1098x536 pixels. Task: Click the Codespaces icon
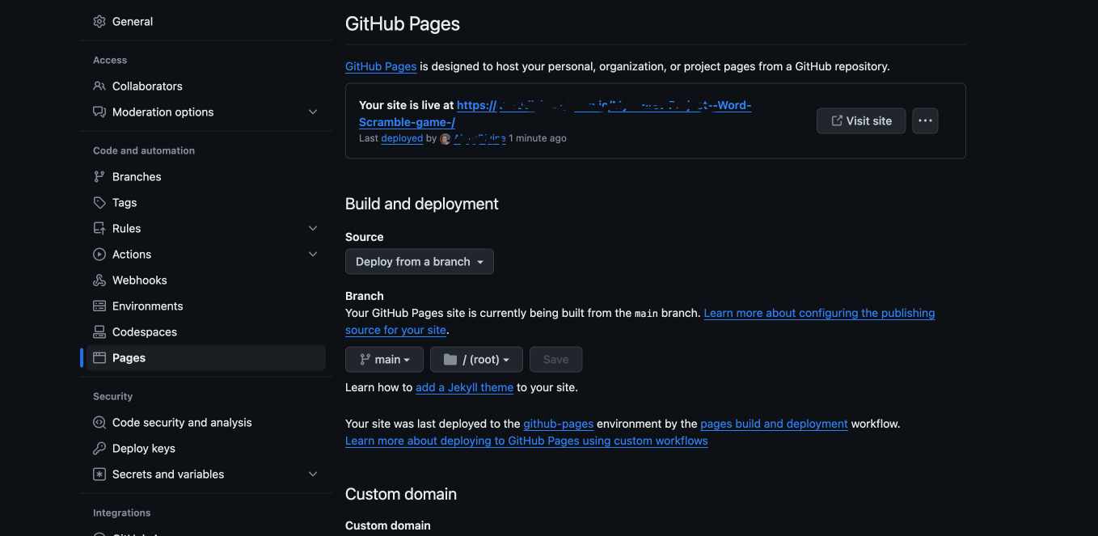pos(99,332)
